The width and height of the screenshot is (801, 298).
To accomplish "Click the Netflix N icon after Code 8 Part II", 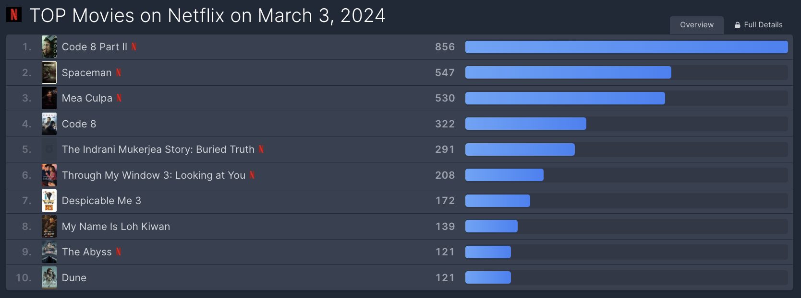I will (x=134, y=46).
